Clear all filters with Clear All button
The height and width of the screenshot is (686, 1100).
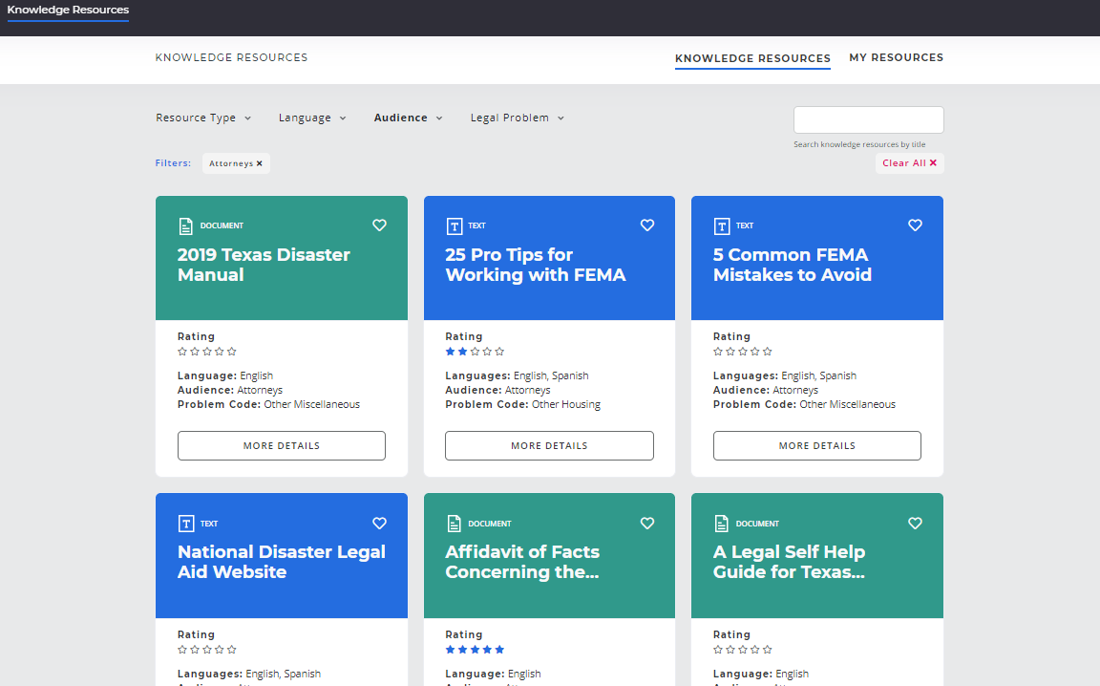tap(909, 162)
